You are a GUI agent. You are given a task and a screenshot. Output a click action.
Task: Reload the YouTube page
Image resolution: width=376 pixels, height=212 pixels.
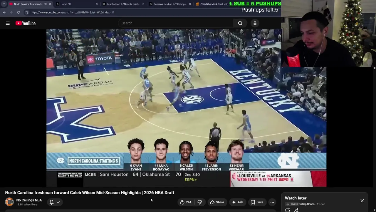click(x=18, y=12)
